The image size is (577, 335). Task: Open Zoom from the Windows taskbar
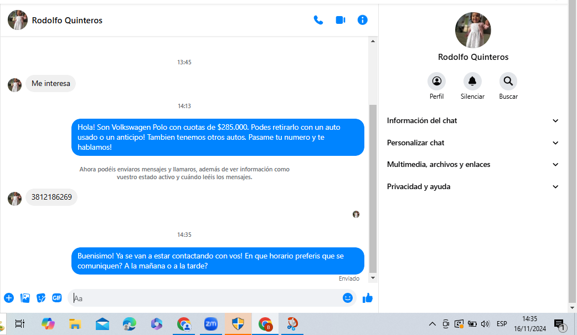coord(211,324)
